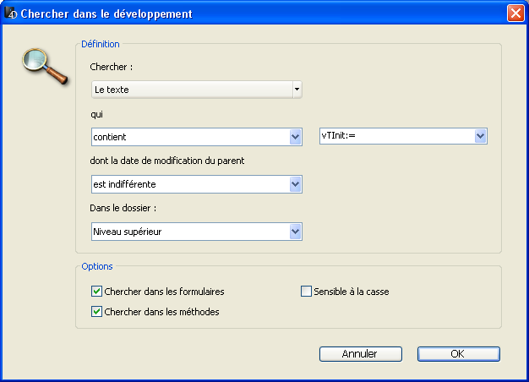Viewport: 529px width, 382px height.
Task: Open the 'Niveau supérieur' folder dropdown
Action: tap(295, 232)
